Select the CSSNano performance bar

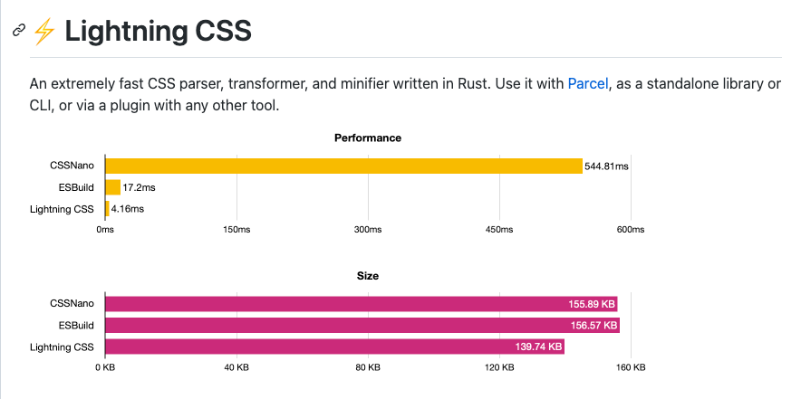point(343,166)
